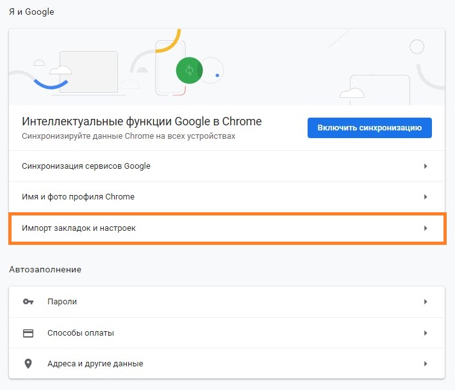The image size is (455, 390).
Task: Click the Автозаполнение section header
Action: pyautogui.click(x=45, y=269)
